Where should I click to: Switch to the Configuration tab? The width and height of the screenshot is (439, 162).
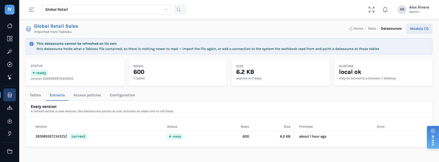coord(122,95)
